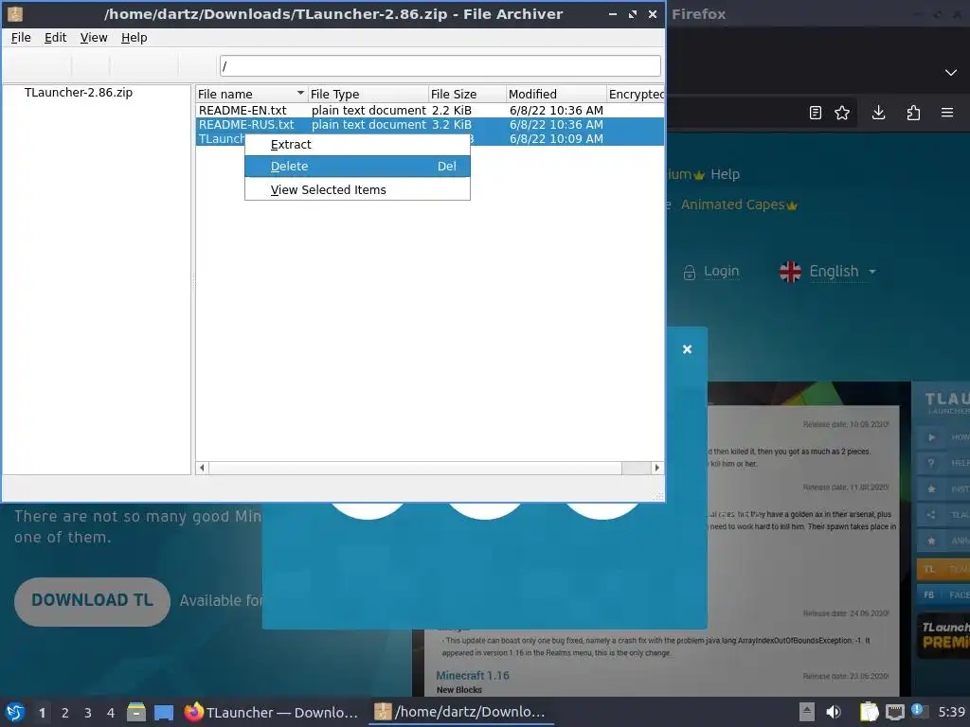Select the README-EN.txt file row

point(430,110)
